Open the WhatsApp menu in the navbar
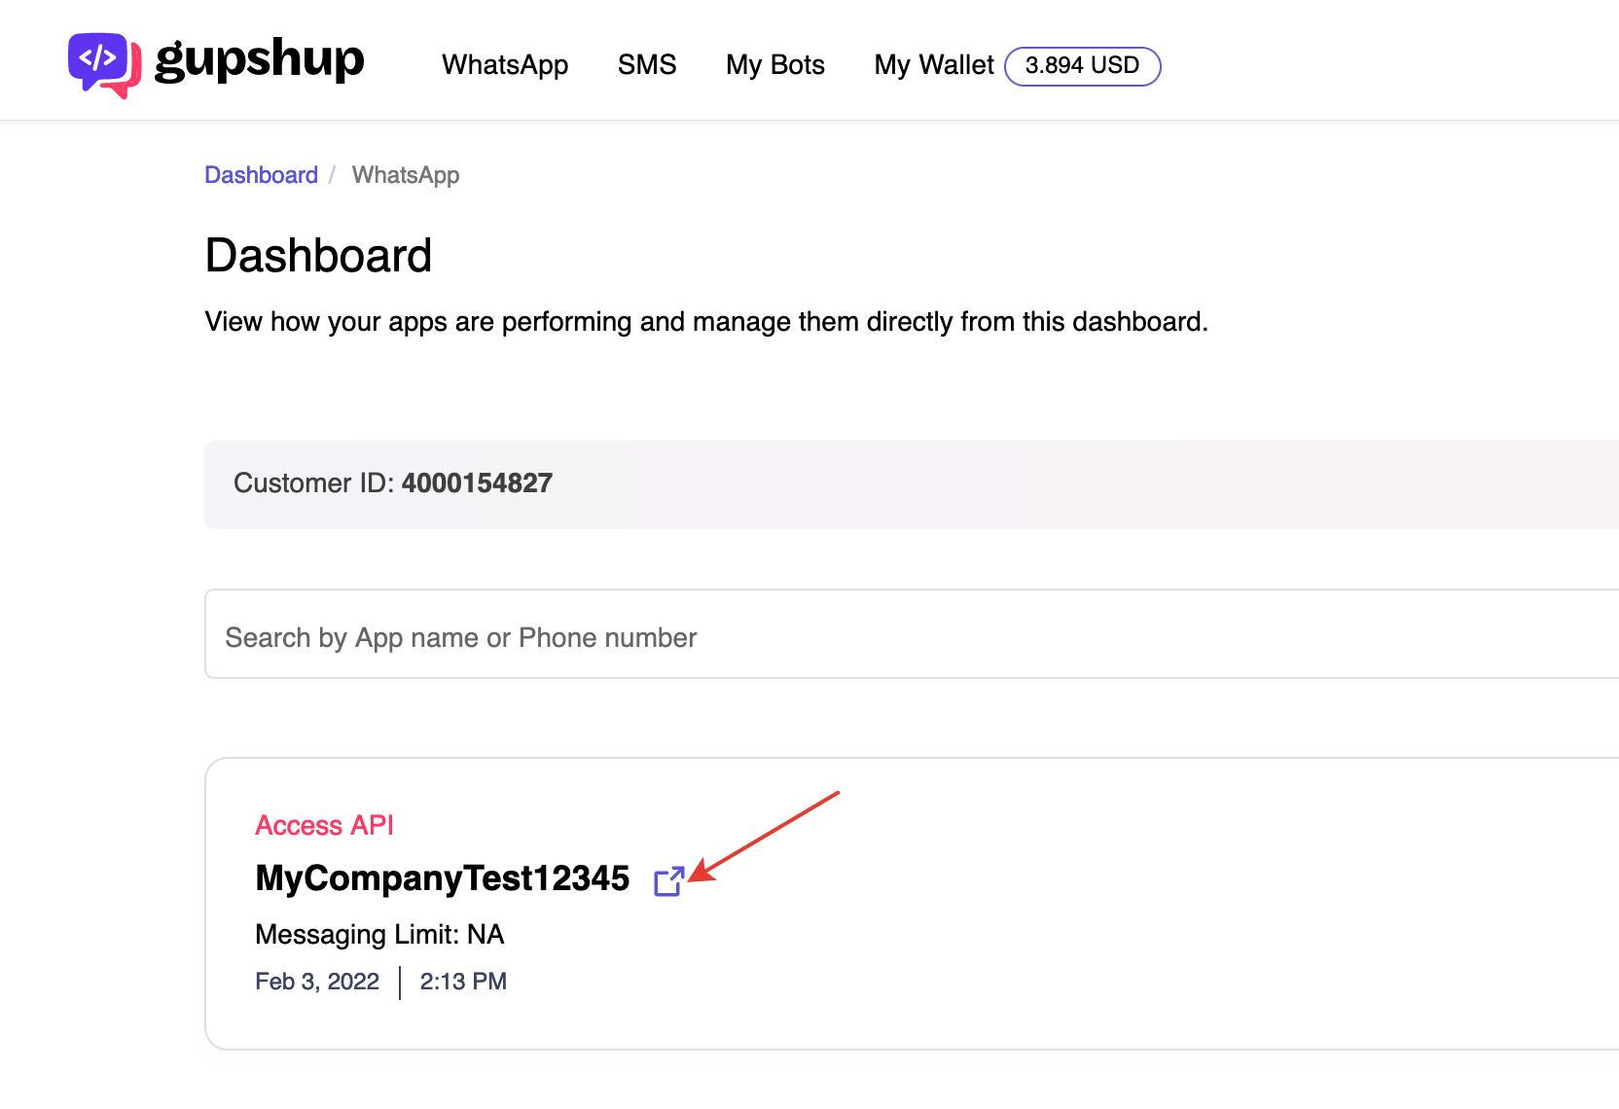The height and width of the screenshot is (1109, 1619). coord(505,65)
